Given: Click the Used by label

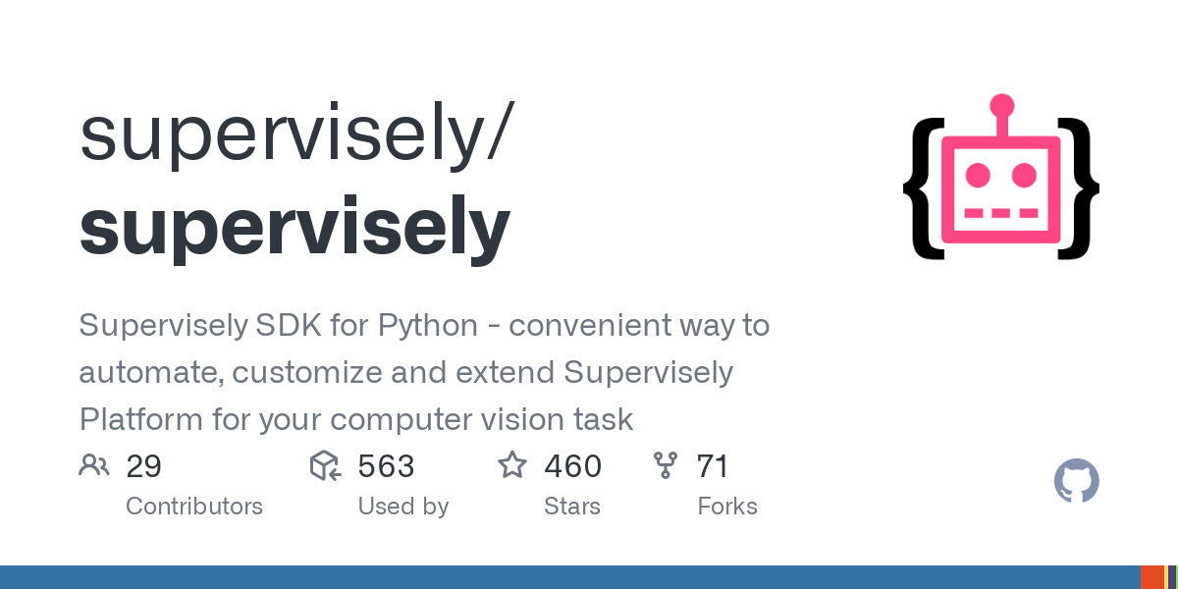Looking at the screenshot, I should (x=402, y=507).
